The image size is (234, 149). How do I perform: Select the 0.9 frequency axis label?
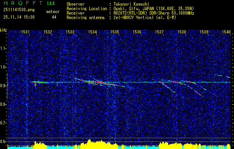point(3,86)
